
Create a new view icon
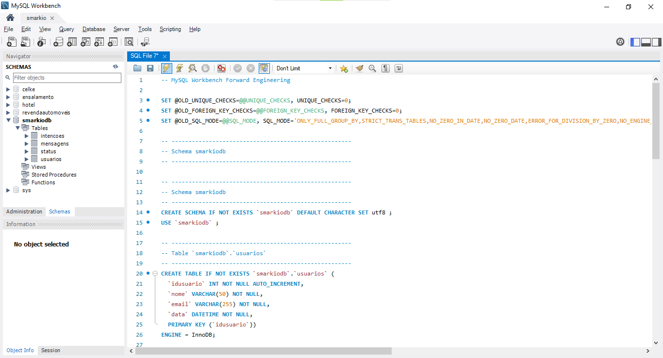click(x=85, y=42)
